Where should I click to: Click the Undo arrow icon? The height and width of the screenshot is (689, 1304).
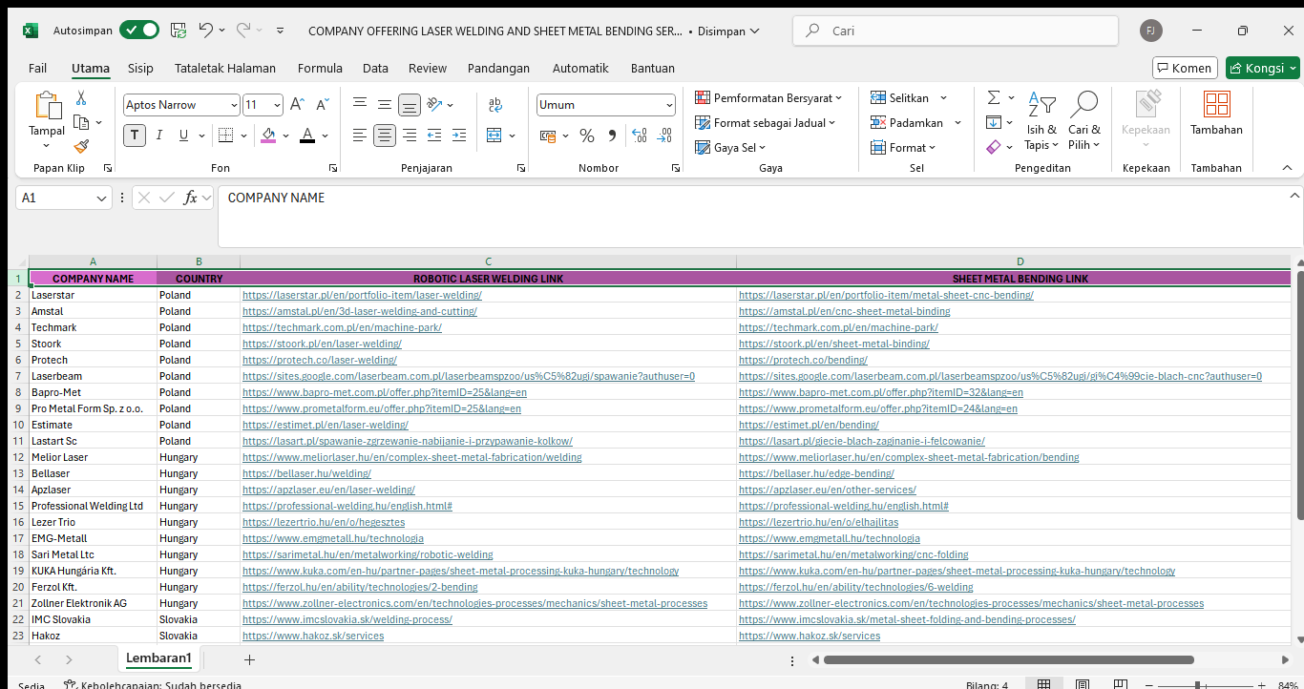click(206, 31)
